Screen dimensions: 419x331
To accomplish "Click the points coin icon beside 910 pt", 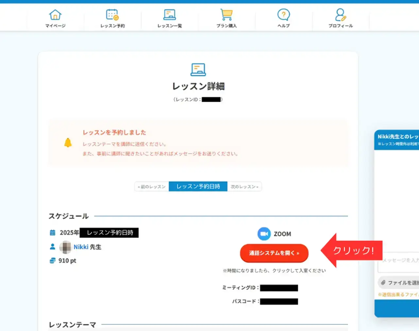I will click(x=52, y=260).
